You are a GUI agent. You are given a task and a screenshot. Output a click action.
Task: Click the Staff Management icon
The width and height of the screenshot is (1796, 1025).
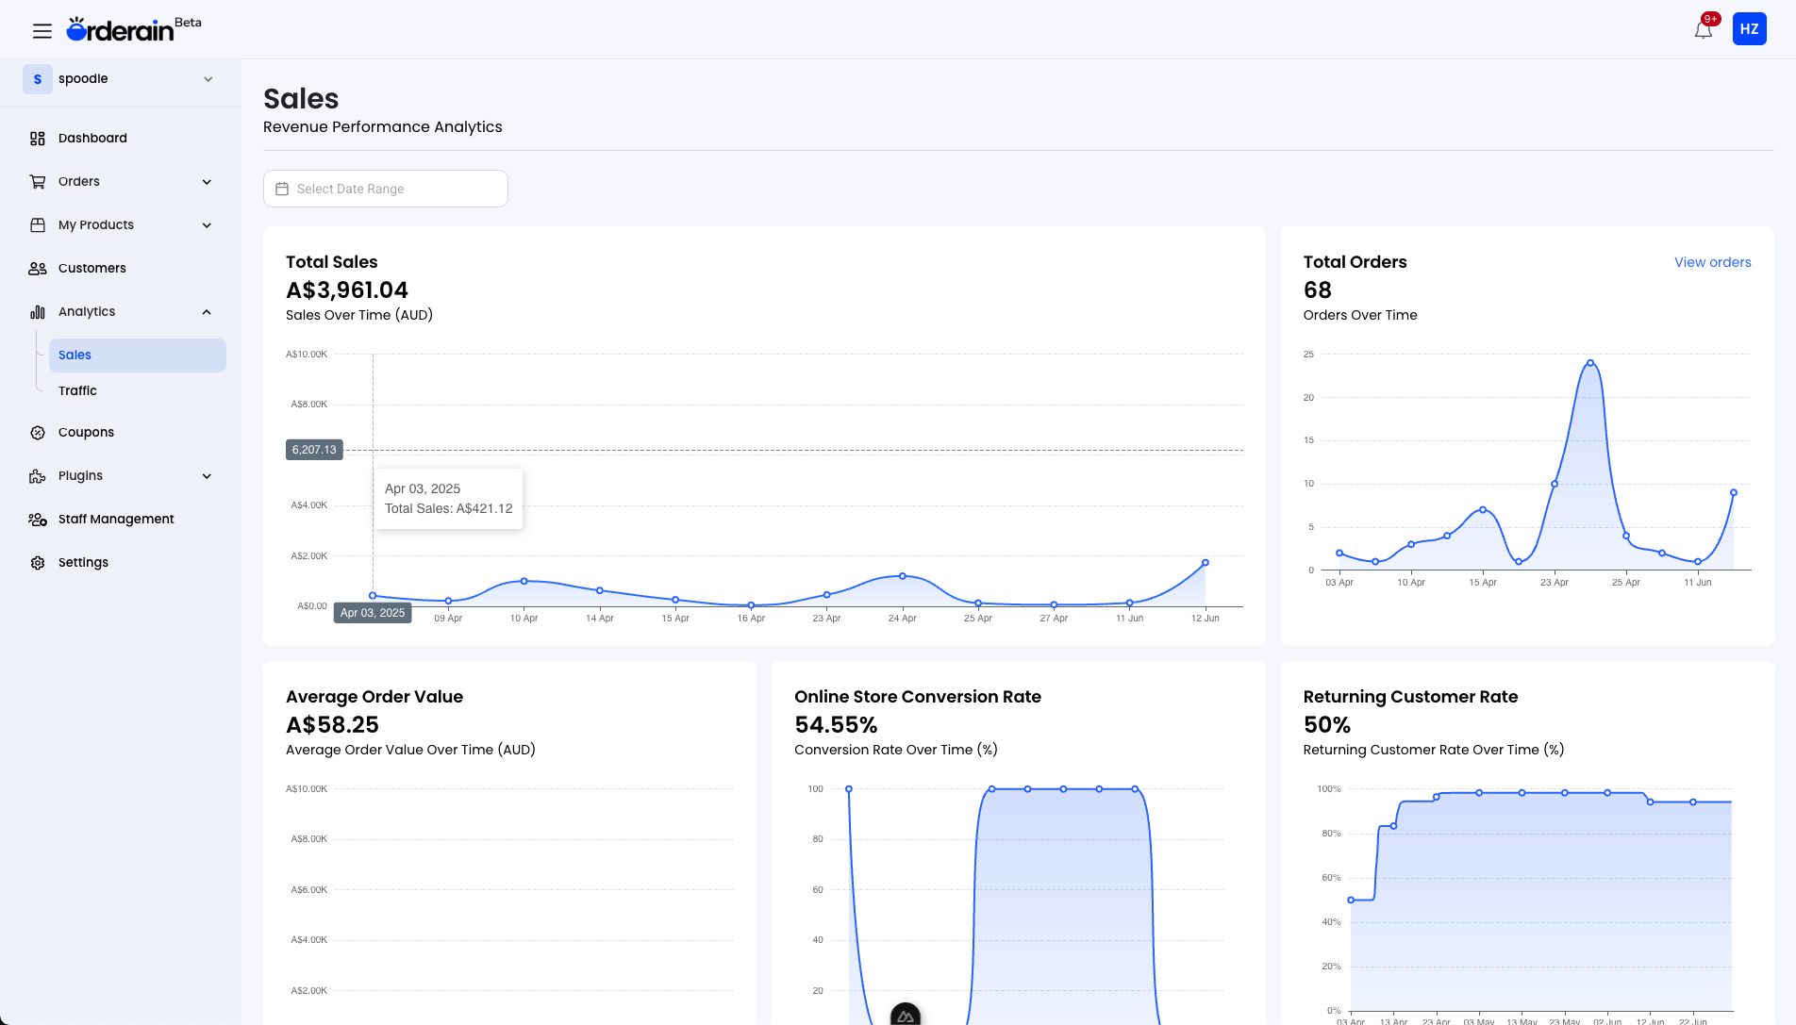click(38, 519)
